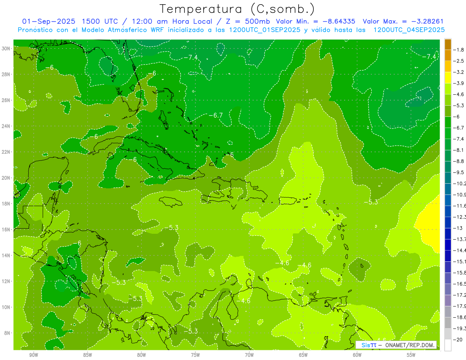466x360 pixels.
Task: Click the -11.6 color scale label
Action: click(x=459, y=205)
